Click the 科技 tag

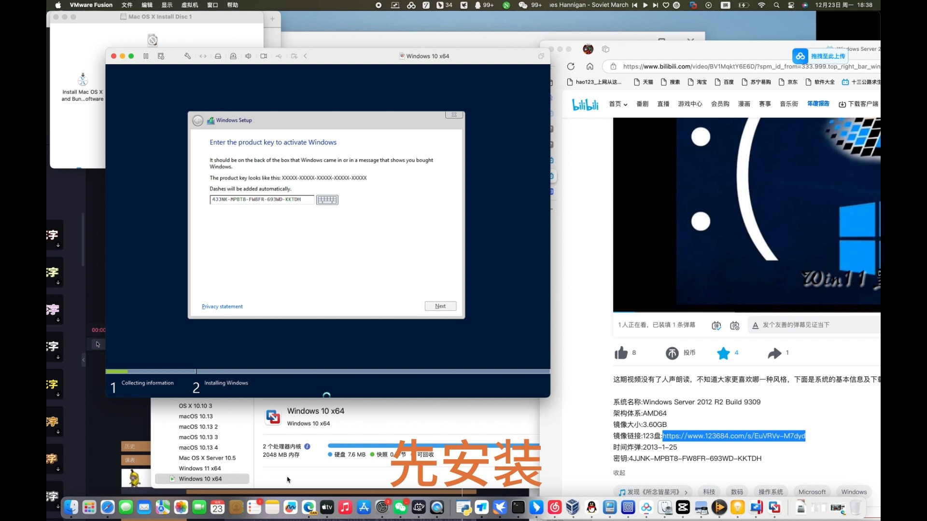click(x=709, y=492)
